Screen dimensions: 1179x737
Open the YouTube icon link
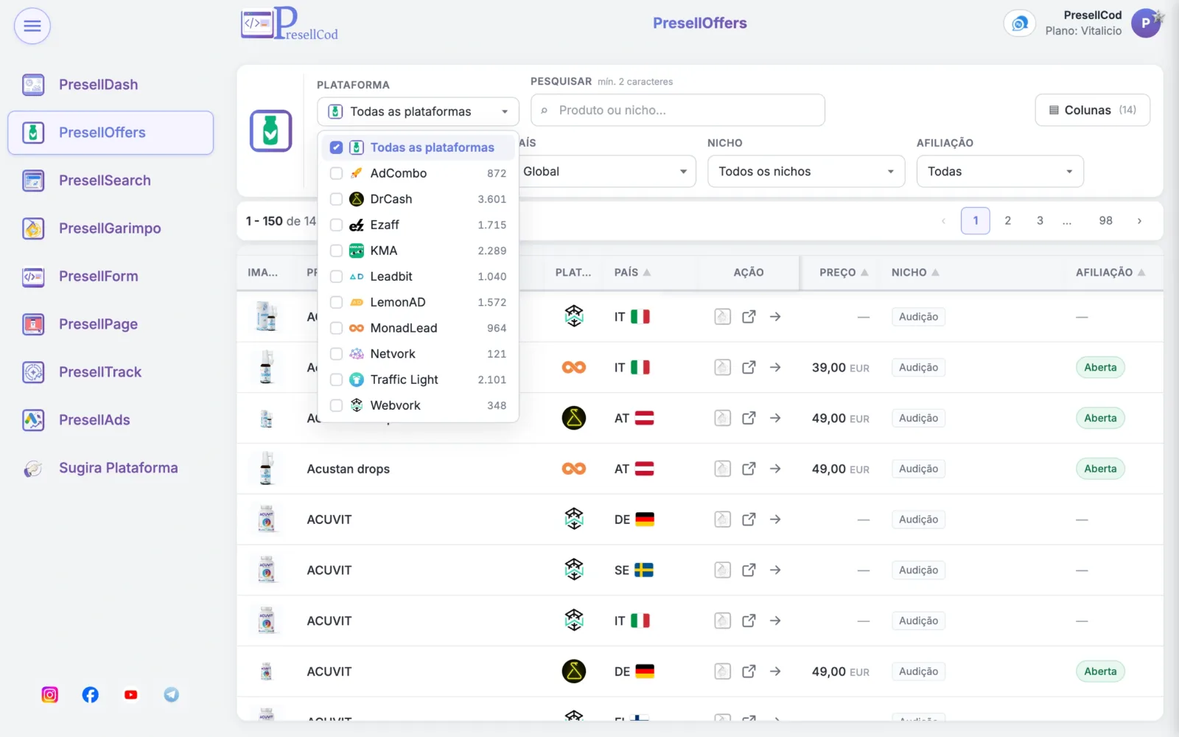pyautogui.click(x=131, y=694)
